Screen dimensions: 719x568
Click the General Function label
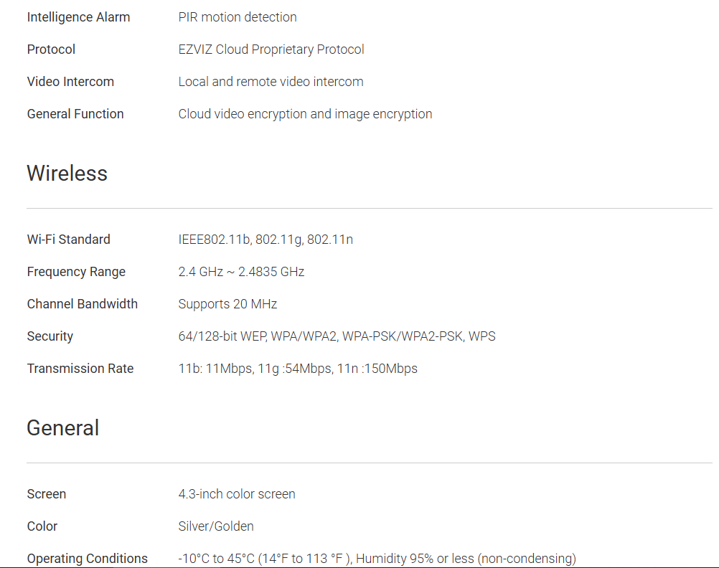pos(75,114)
